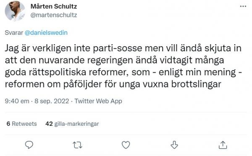
Task: Click the number 6 retweet count
Action: pos(8,124)
